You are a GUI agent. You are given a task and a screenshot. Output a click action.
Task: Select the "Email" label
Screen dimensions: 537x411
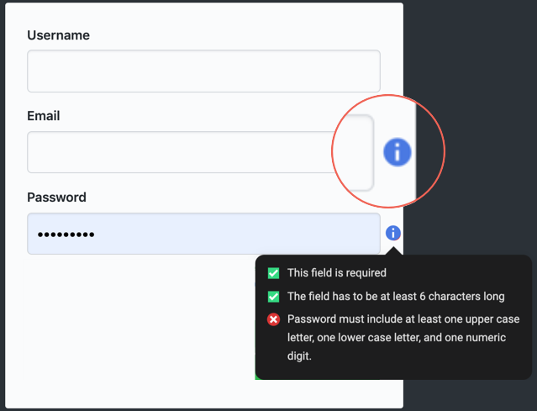click(44, 116)
